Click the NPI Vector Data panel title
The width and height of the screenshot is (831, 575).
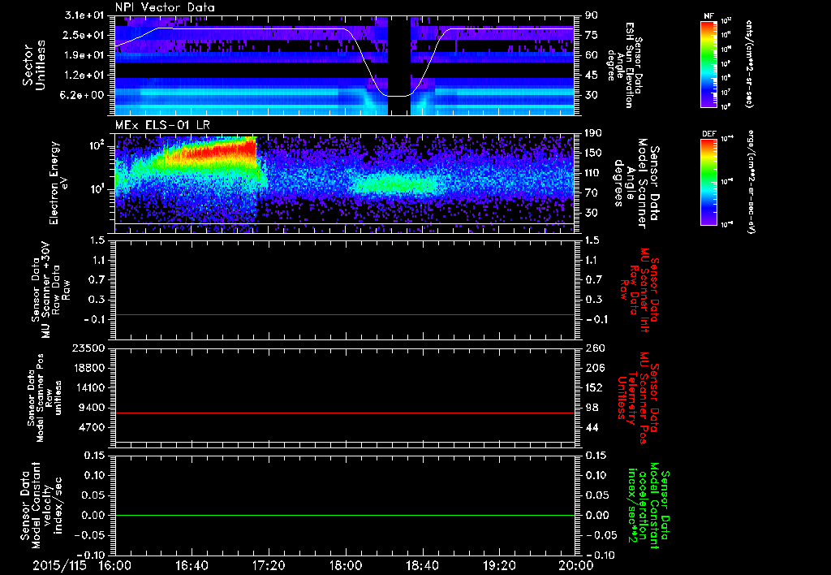pyautogui.click(x=165, y=7)
